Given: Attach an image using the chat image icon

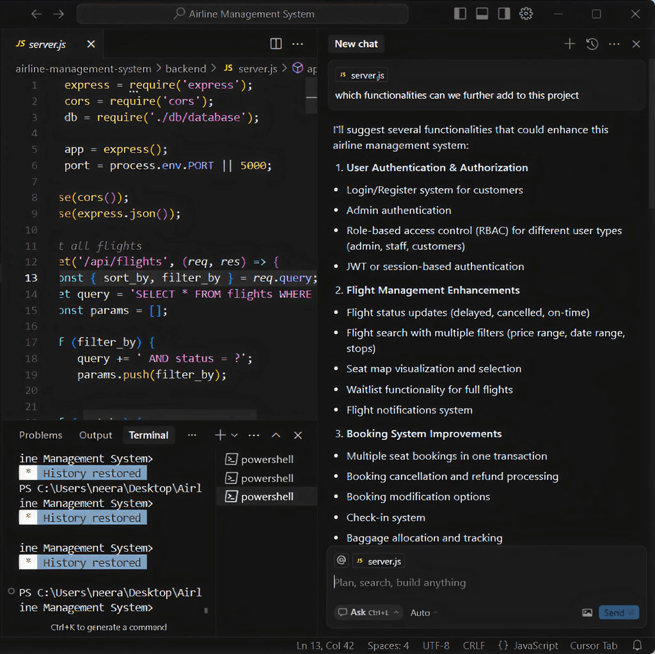Looking at the screenshot, I should pyautogui.click(x=587, y=612).
